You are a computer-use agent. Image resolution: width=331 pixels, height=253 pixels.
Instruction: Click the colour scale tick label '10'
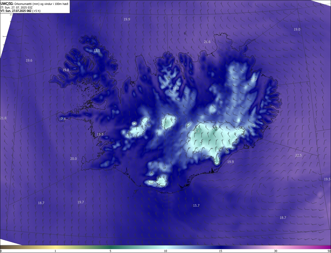165,251
